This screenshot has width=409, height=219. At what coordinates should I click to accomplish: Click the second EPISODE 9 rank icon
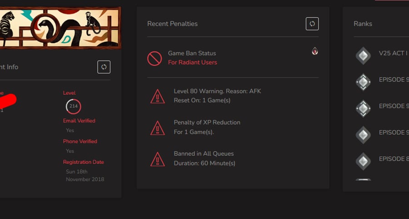tap(363, 108)
